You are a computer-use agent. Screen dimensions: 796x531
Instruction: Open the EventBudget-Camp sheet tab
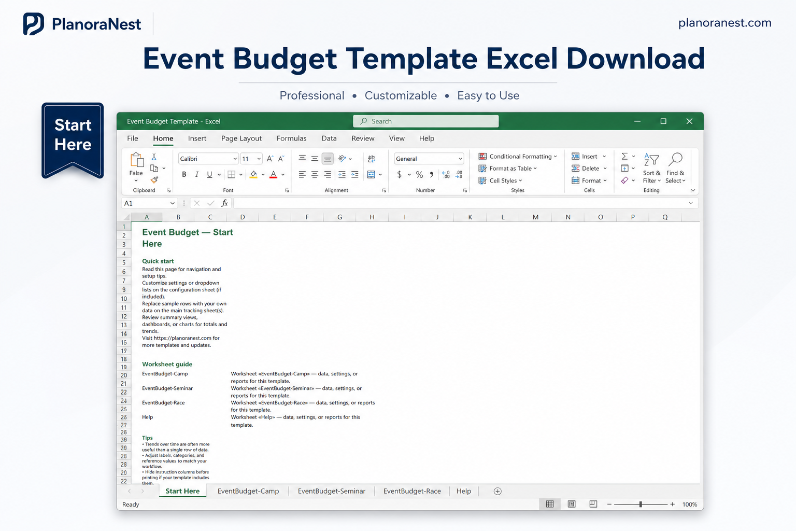point(248,491)
